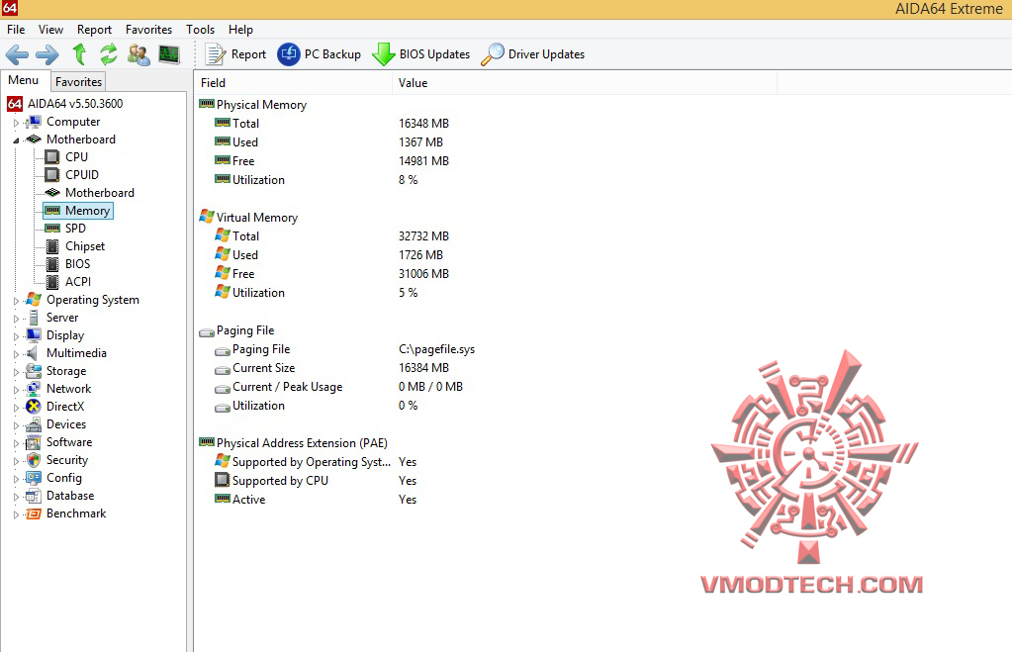This screenshot has height=652, width=1012.
Task: Click the value 14981 MB
Action: tap(423, 160)
